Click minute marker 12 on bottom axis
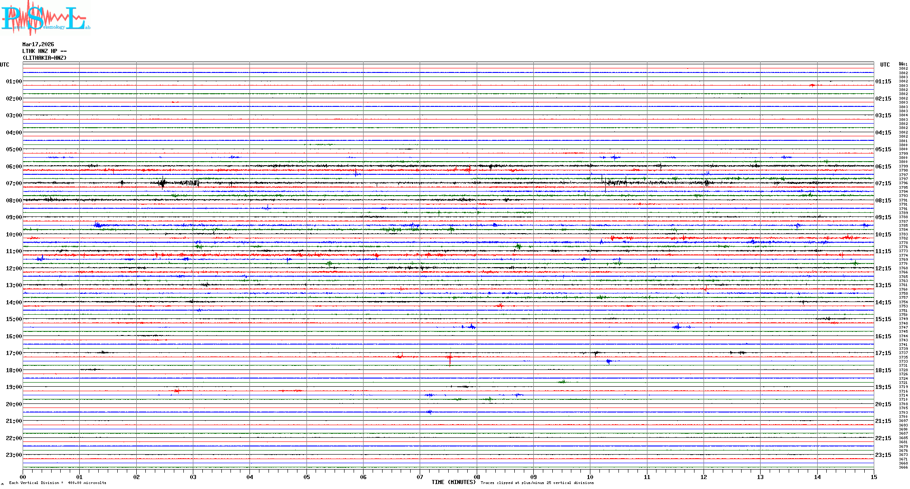The width and height of the screenshot is (910, 489). [704, 477]
